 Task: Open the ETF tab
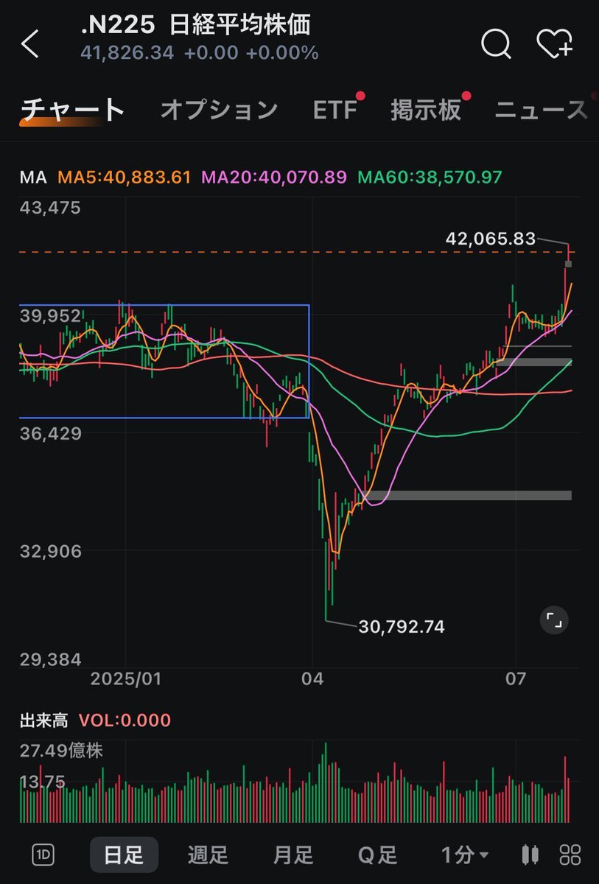coord(335,110)
